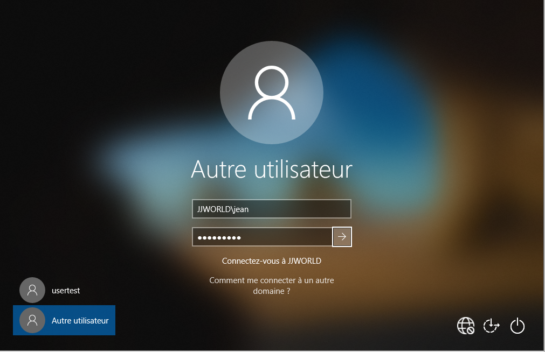Submit password with the arrow button

tap(342, 237)
